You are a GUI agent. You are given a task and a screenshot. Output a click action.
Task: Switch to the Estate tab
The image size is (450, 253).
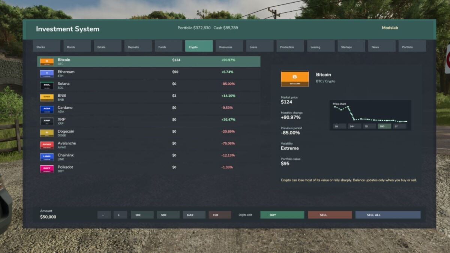108,46
